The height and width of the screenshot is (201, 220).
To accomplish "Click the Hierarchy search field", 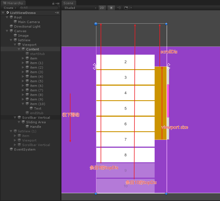I will pyautogui.click(x=39, y=8).
